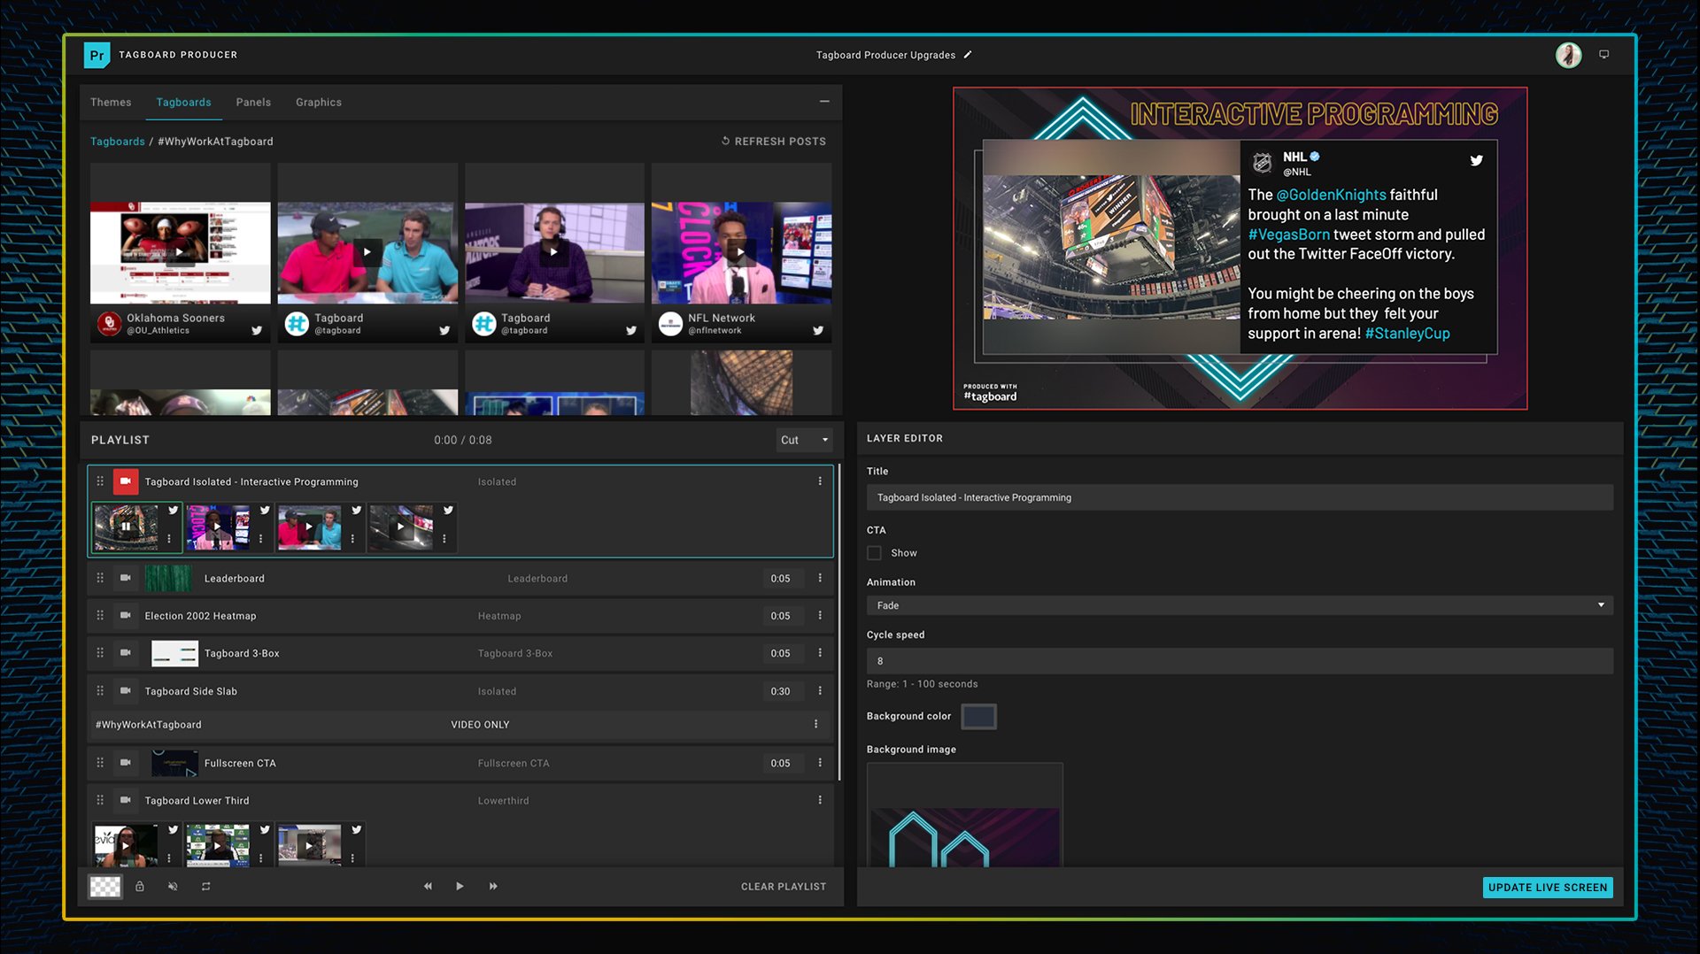Unlock the playlist using the padlock icon
The width and height of the screenshot is (1700, 954).
[140, 886]
